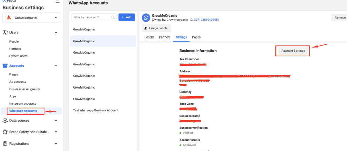Collapse the Accounts section chevron
Screen dimensions: 347x151
tap(56, 66)
